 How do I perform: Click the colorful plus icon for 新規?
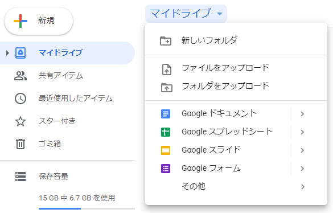pos(20,21)
